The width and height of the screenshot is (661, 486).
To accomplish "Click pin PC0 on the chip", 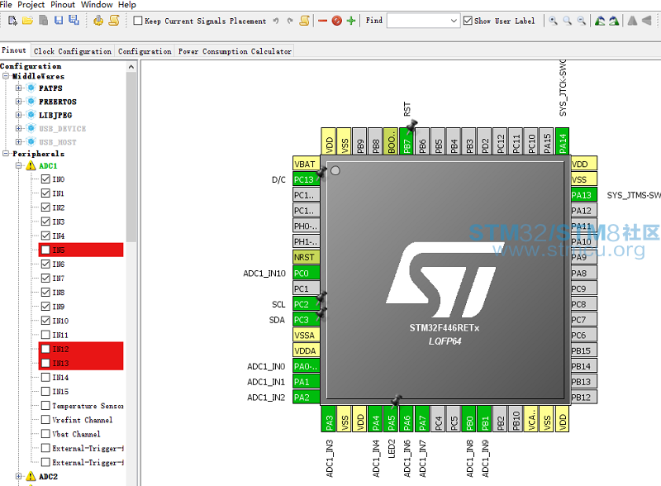I will coord(306,273).
